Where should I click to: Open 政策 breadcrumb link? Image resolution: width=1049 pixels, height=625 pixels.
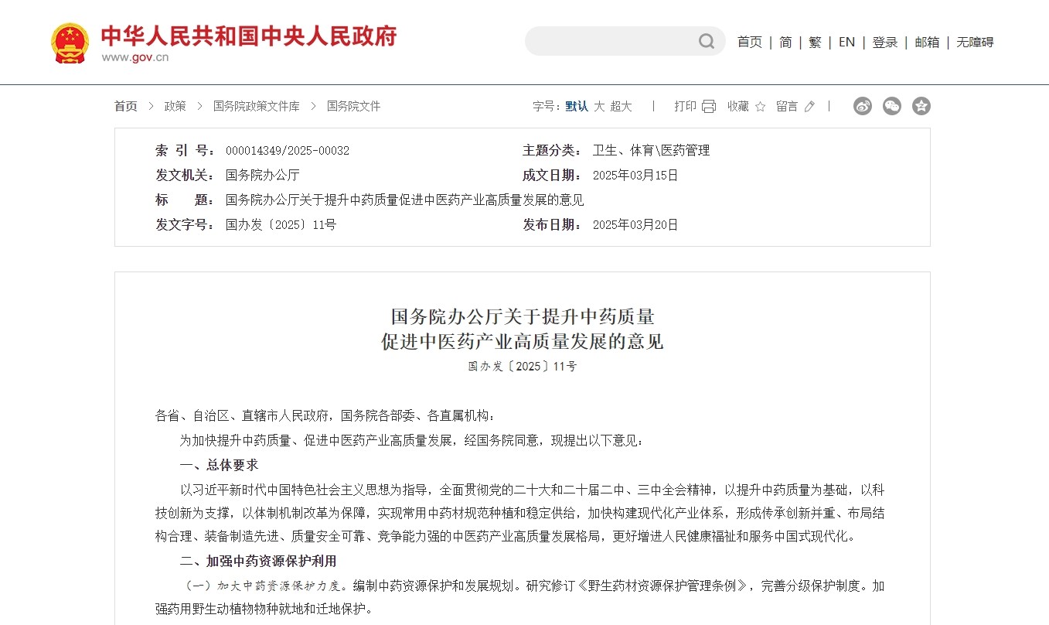pyautogui.click(x=175, y=107)
